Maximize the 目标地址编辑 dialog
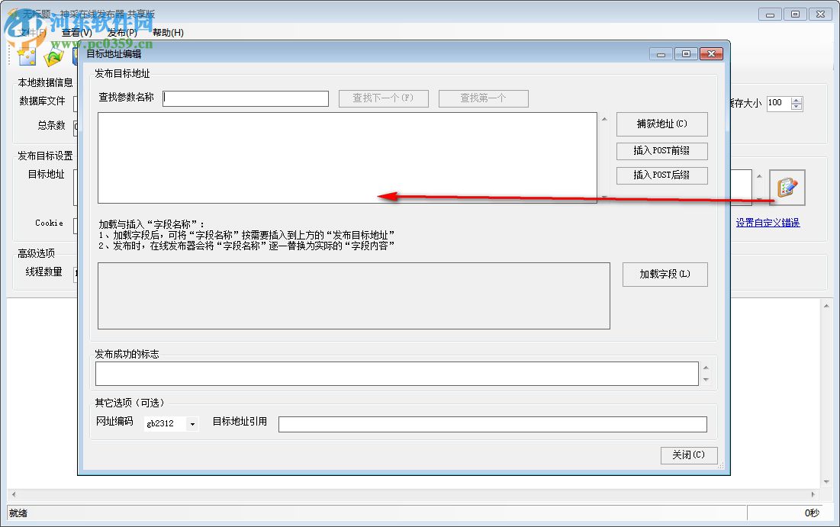840x527 pixels. click(x=686, y=53)
